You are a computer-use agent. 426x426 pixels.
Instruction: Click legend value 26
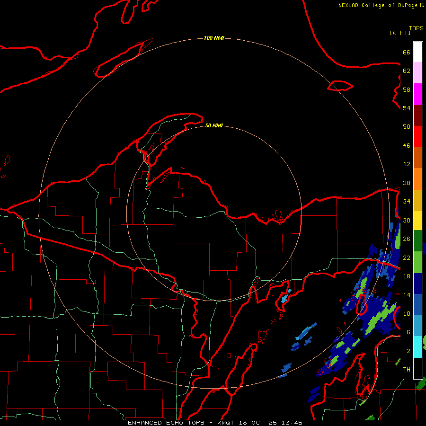(407, 239)
